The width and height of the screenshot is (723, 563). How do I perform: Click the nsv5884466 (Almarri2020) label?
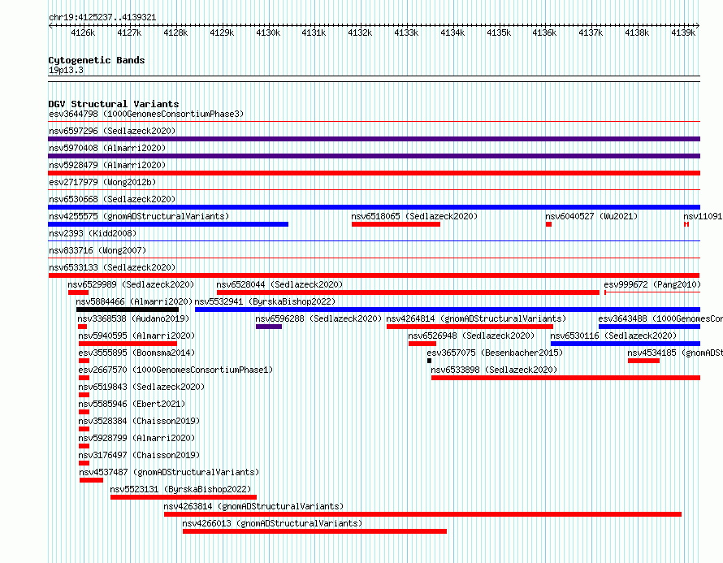[134, 301]
